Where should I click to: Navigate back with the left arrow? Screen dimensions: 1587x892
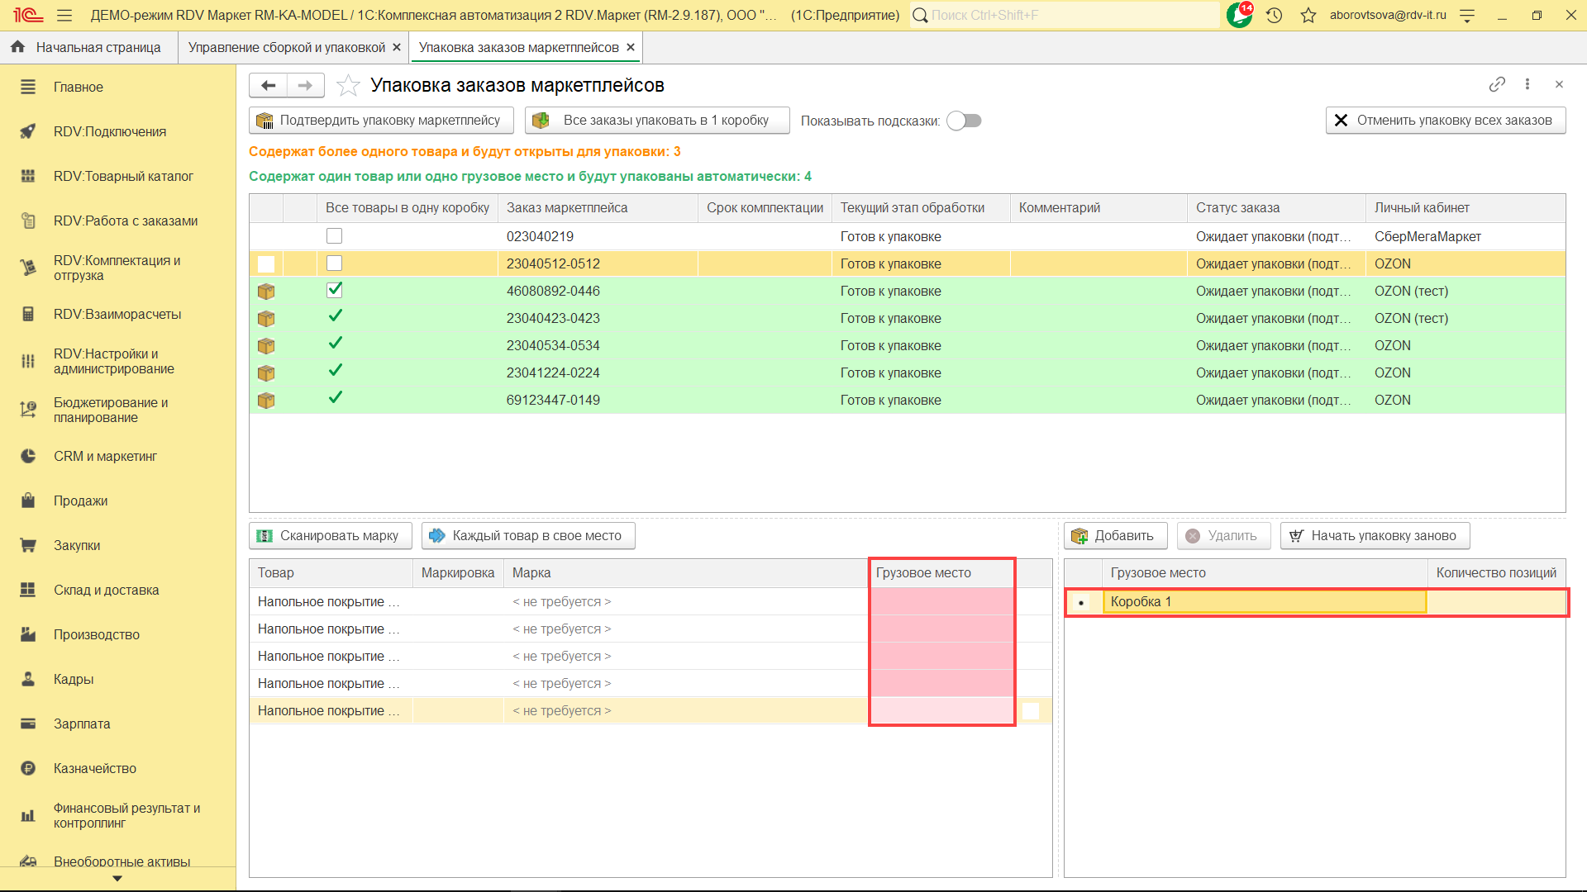(268, 85)
